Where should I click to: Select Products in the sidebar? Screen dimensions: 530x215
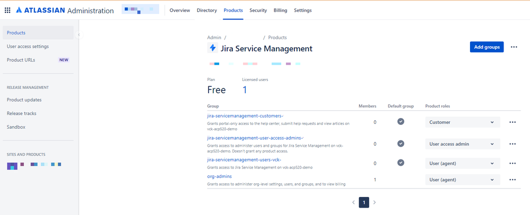(x=38, y=33)
